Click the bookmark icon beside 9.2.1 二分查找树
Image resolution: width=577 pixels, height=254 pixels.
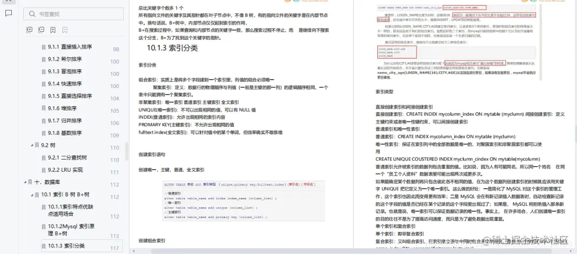pyautogui.click(x=44, y=157)
